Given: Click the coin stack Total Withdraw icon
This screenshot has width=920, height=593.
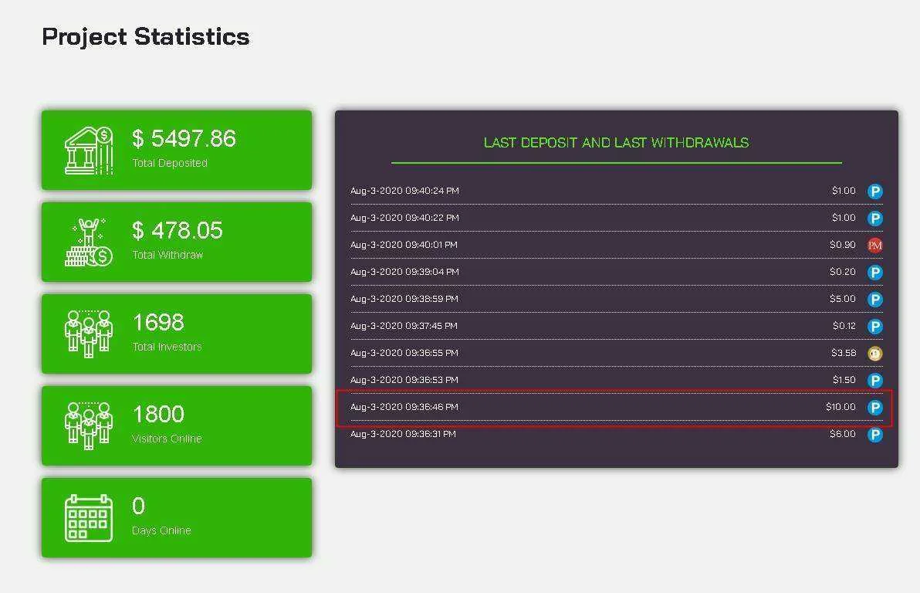Looking at the screenshot, I should pos(89,242).
